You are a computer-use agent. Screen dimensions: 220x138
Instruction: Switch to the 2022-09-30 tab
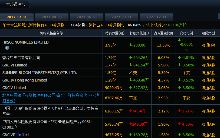(x=52, y=17)
